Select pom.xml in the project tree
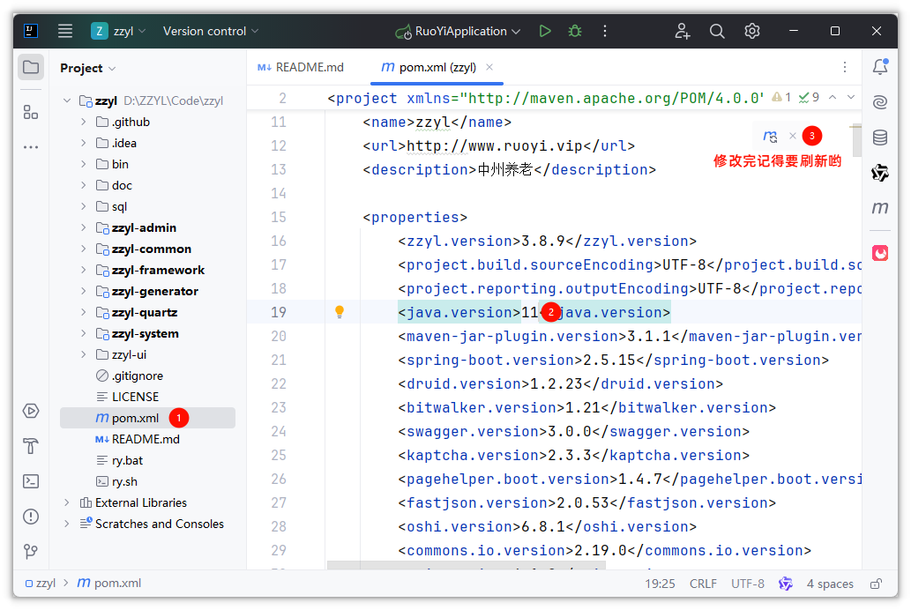The image size is (911, 610). click(147, 418)
